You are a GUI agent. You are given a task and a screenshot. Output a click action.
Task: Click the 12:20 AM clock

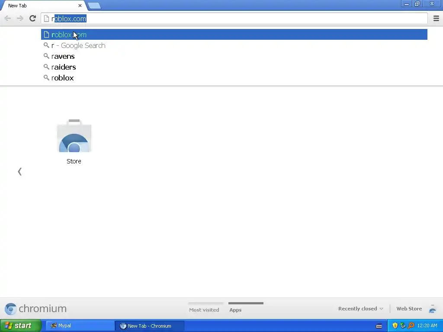pyautogui.click(x=427, y=326)
